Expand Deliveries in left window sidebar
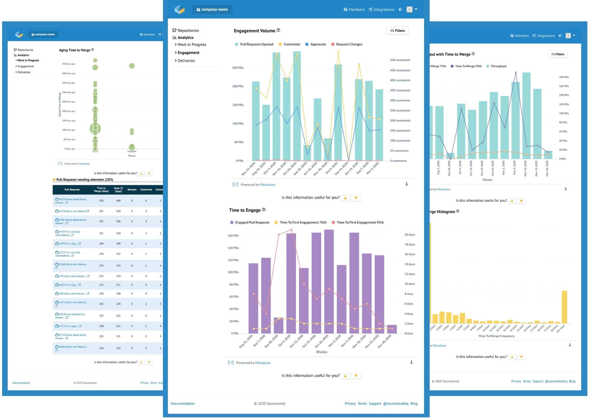592x418 pixels. tap(23, 72)
